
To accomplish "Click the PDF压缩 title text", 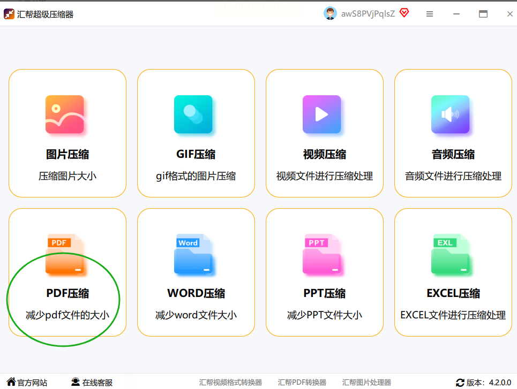I will click(x=68, y=293).
